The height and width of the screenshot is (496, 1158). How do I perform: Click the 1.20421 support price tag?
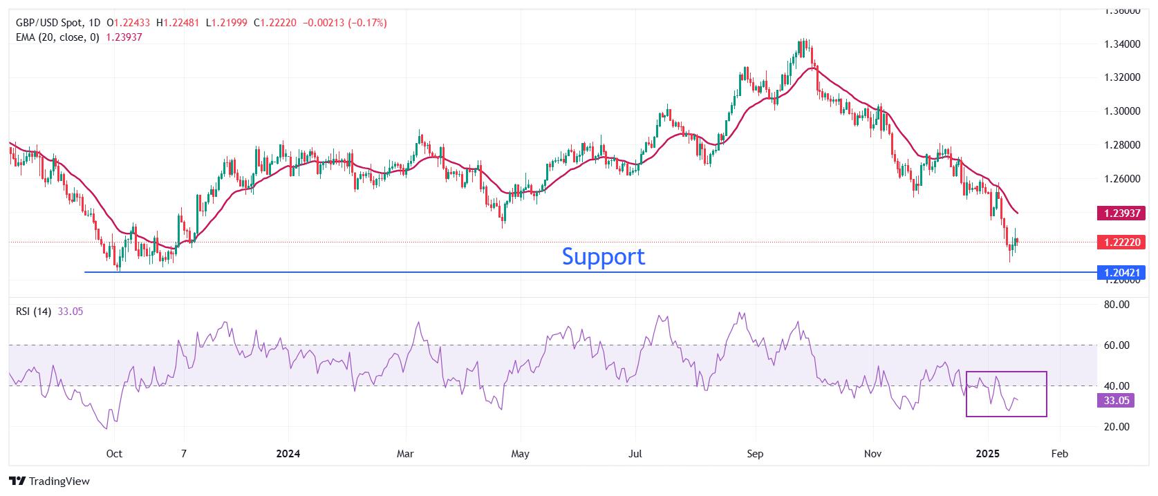tap(1121, 272)
